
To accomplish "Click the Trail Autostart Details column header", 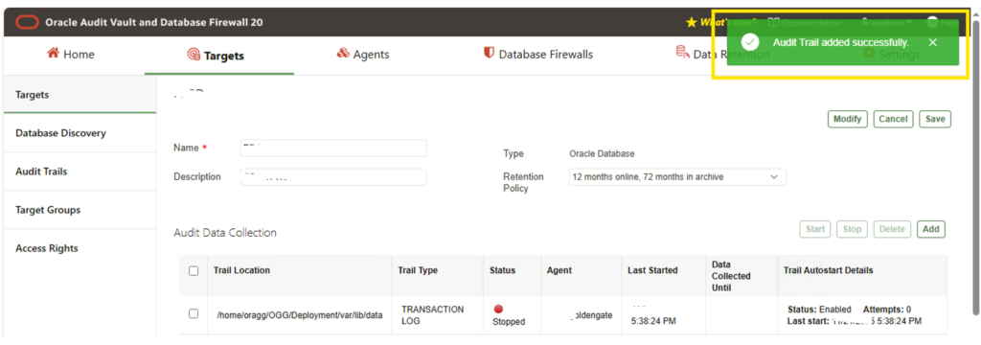I will tap(829, 270).
